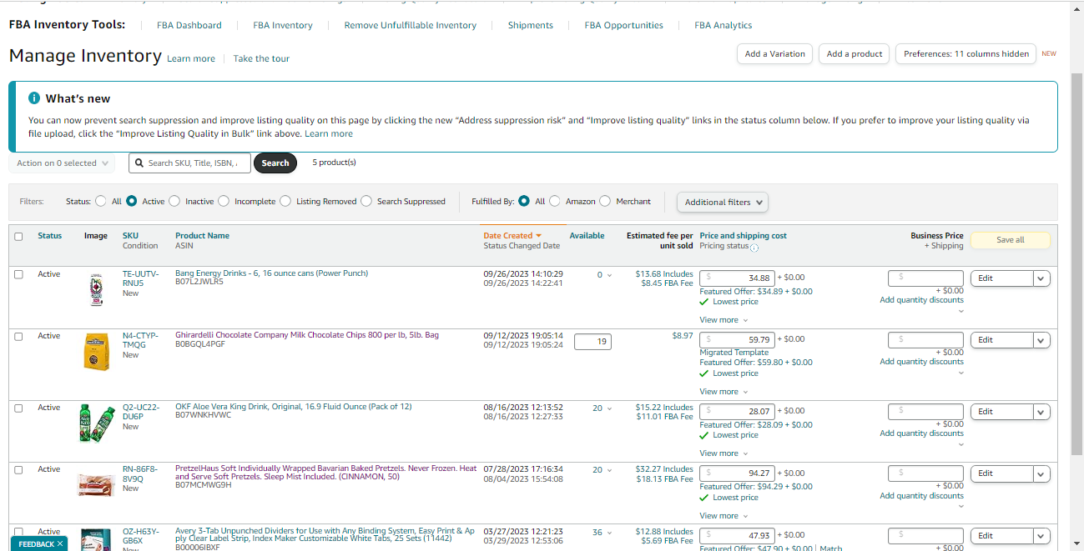This screenshot has width=1084, height=551.
Task: Open the Shipments tab
Action: click(x=531, y=25)
